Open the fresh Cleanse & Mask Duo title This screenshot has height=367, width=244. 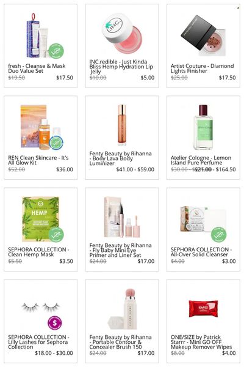37,69
